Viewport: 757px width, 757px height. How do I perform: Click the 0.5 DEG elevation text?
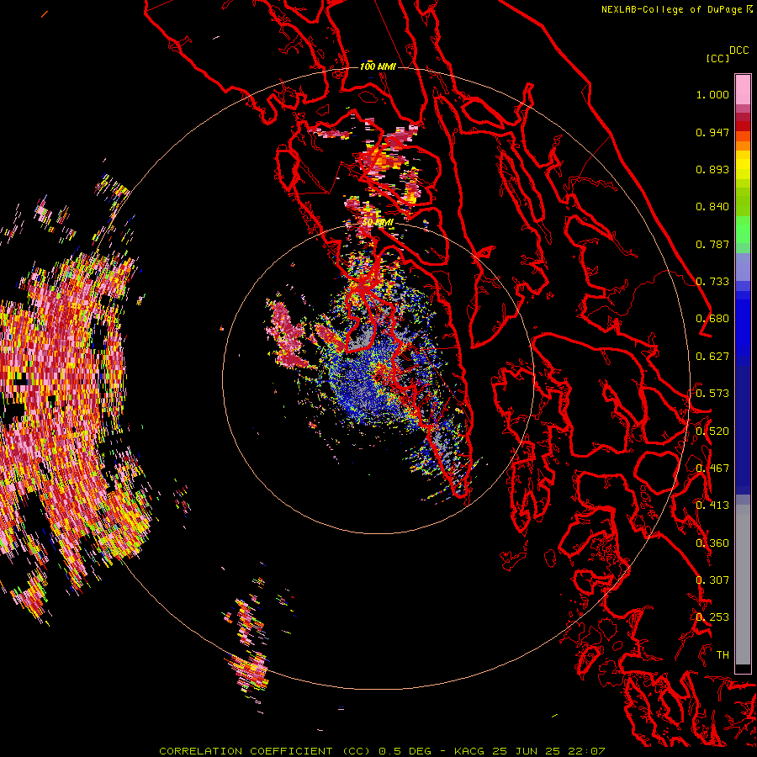pyautogui.click(x=405, y=751)
